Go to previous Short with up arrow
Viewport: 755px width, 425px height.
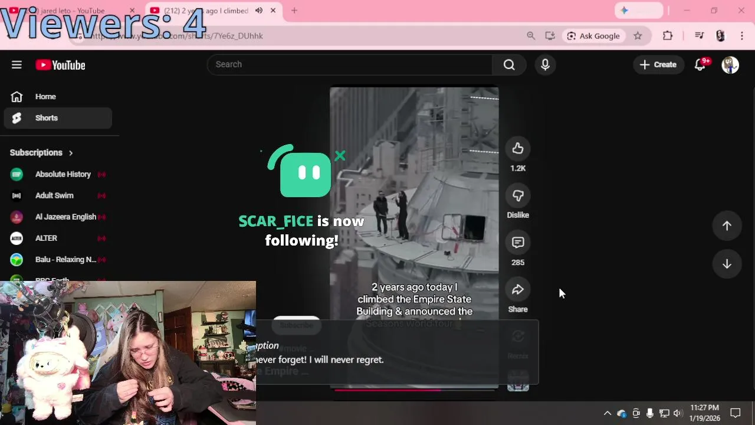(727, 226)
